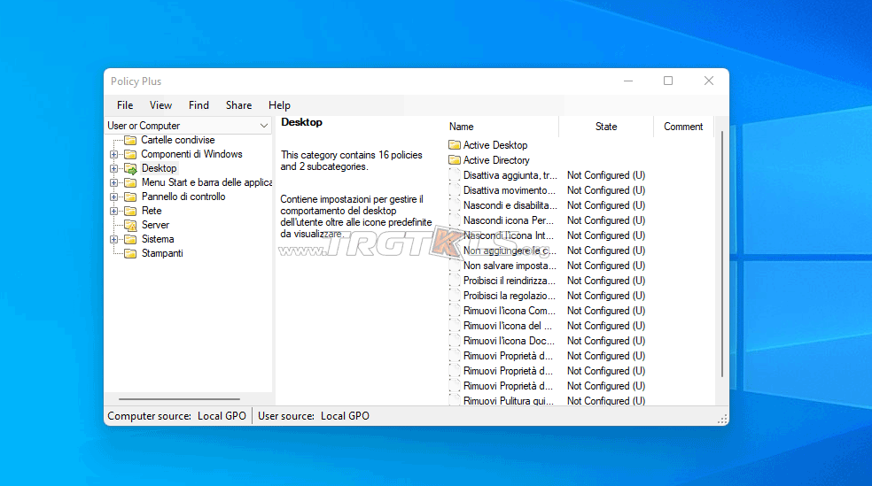
Task: Expand the Rete tree node
Action: (x=113, y=211)
